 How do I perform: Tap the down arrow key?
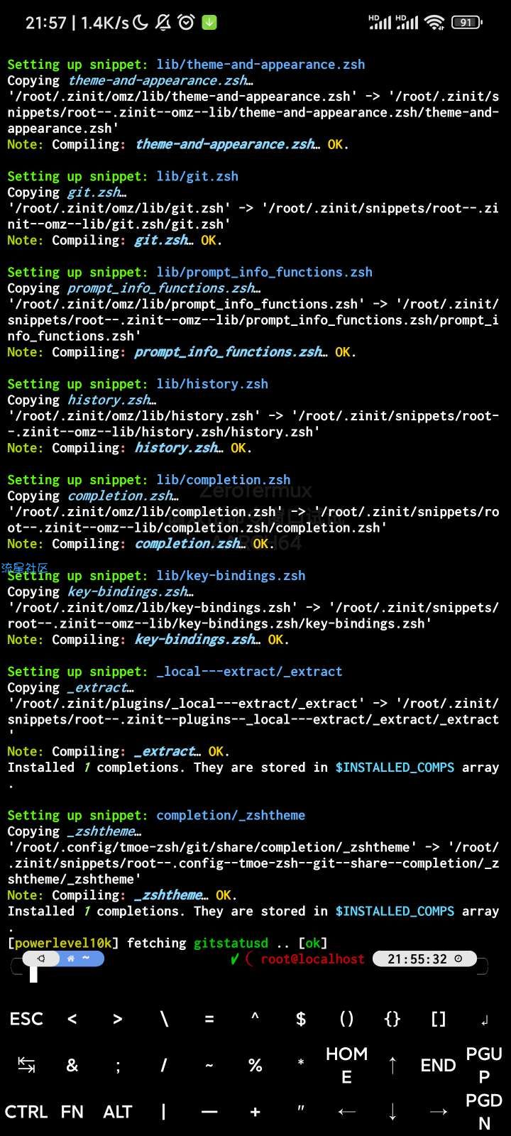click(x=392, y=1112)
